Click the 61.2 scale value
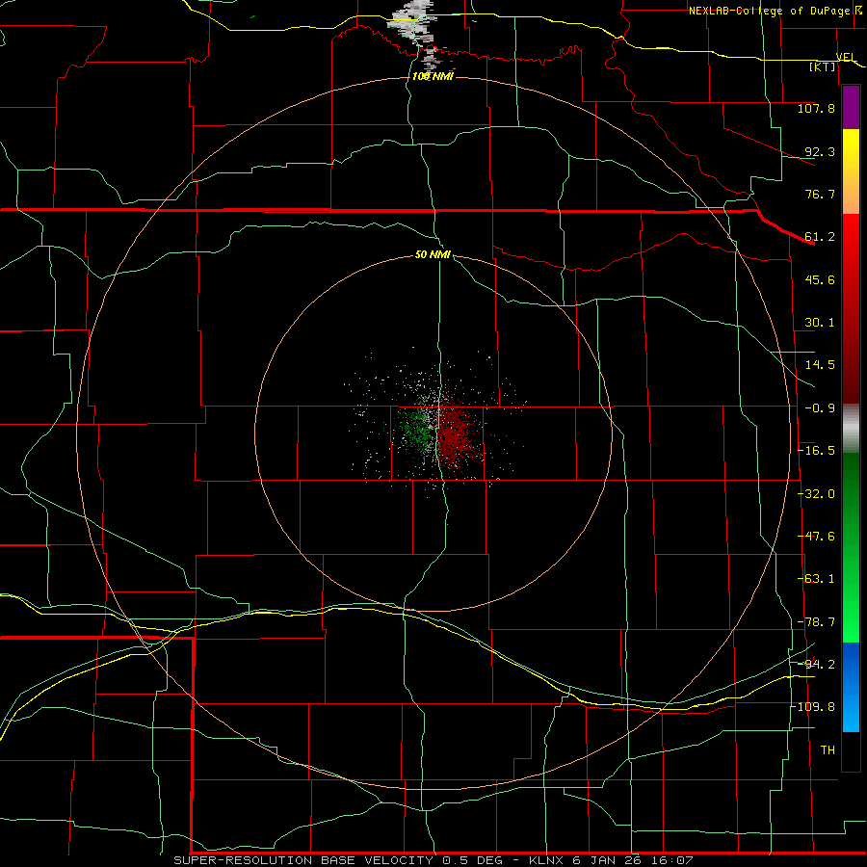The height and width of the screenshot is (867, 867). [820, 237]
